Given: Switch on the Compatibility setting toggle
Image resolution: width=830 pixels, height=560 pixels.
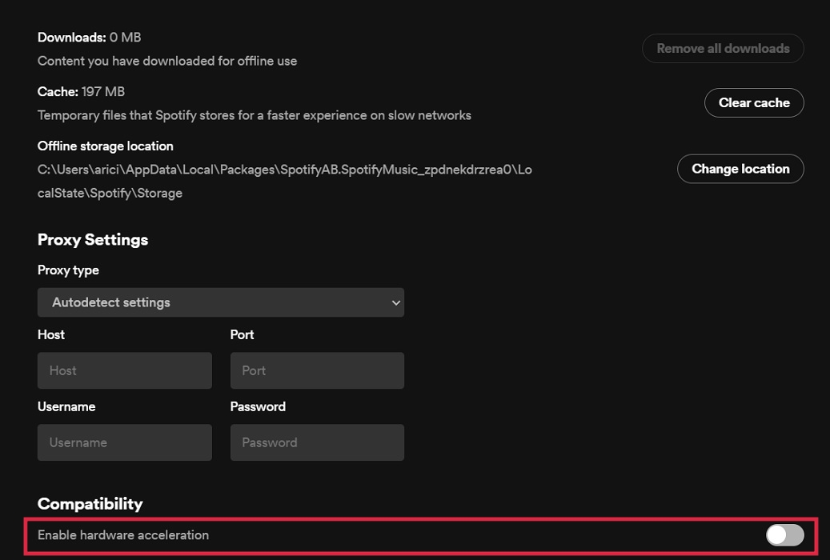Looking at the screenshot, I should point(784,535).
